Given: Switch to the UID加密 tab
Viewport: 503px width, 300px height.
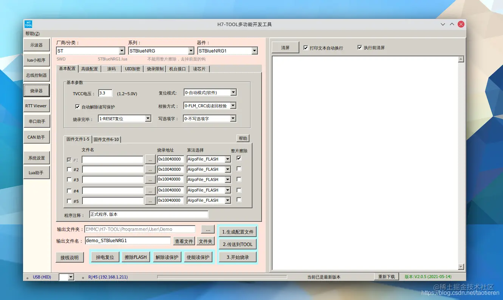Looking at the screenshot, I should (x=133, y=69).
